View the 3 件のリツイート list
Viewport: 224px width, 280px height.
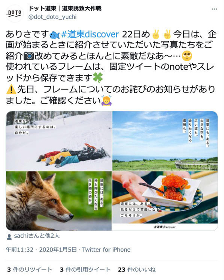[30, 270]
